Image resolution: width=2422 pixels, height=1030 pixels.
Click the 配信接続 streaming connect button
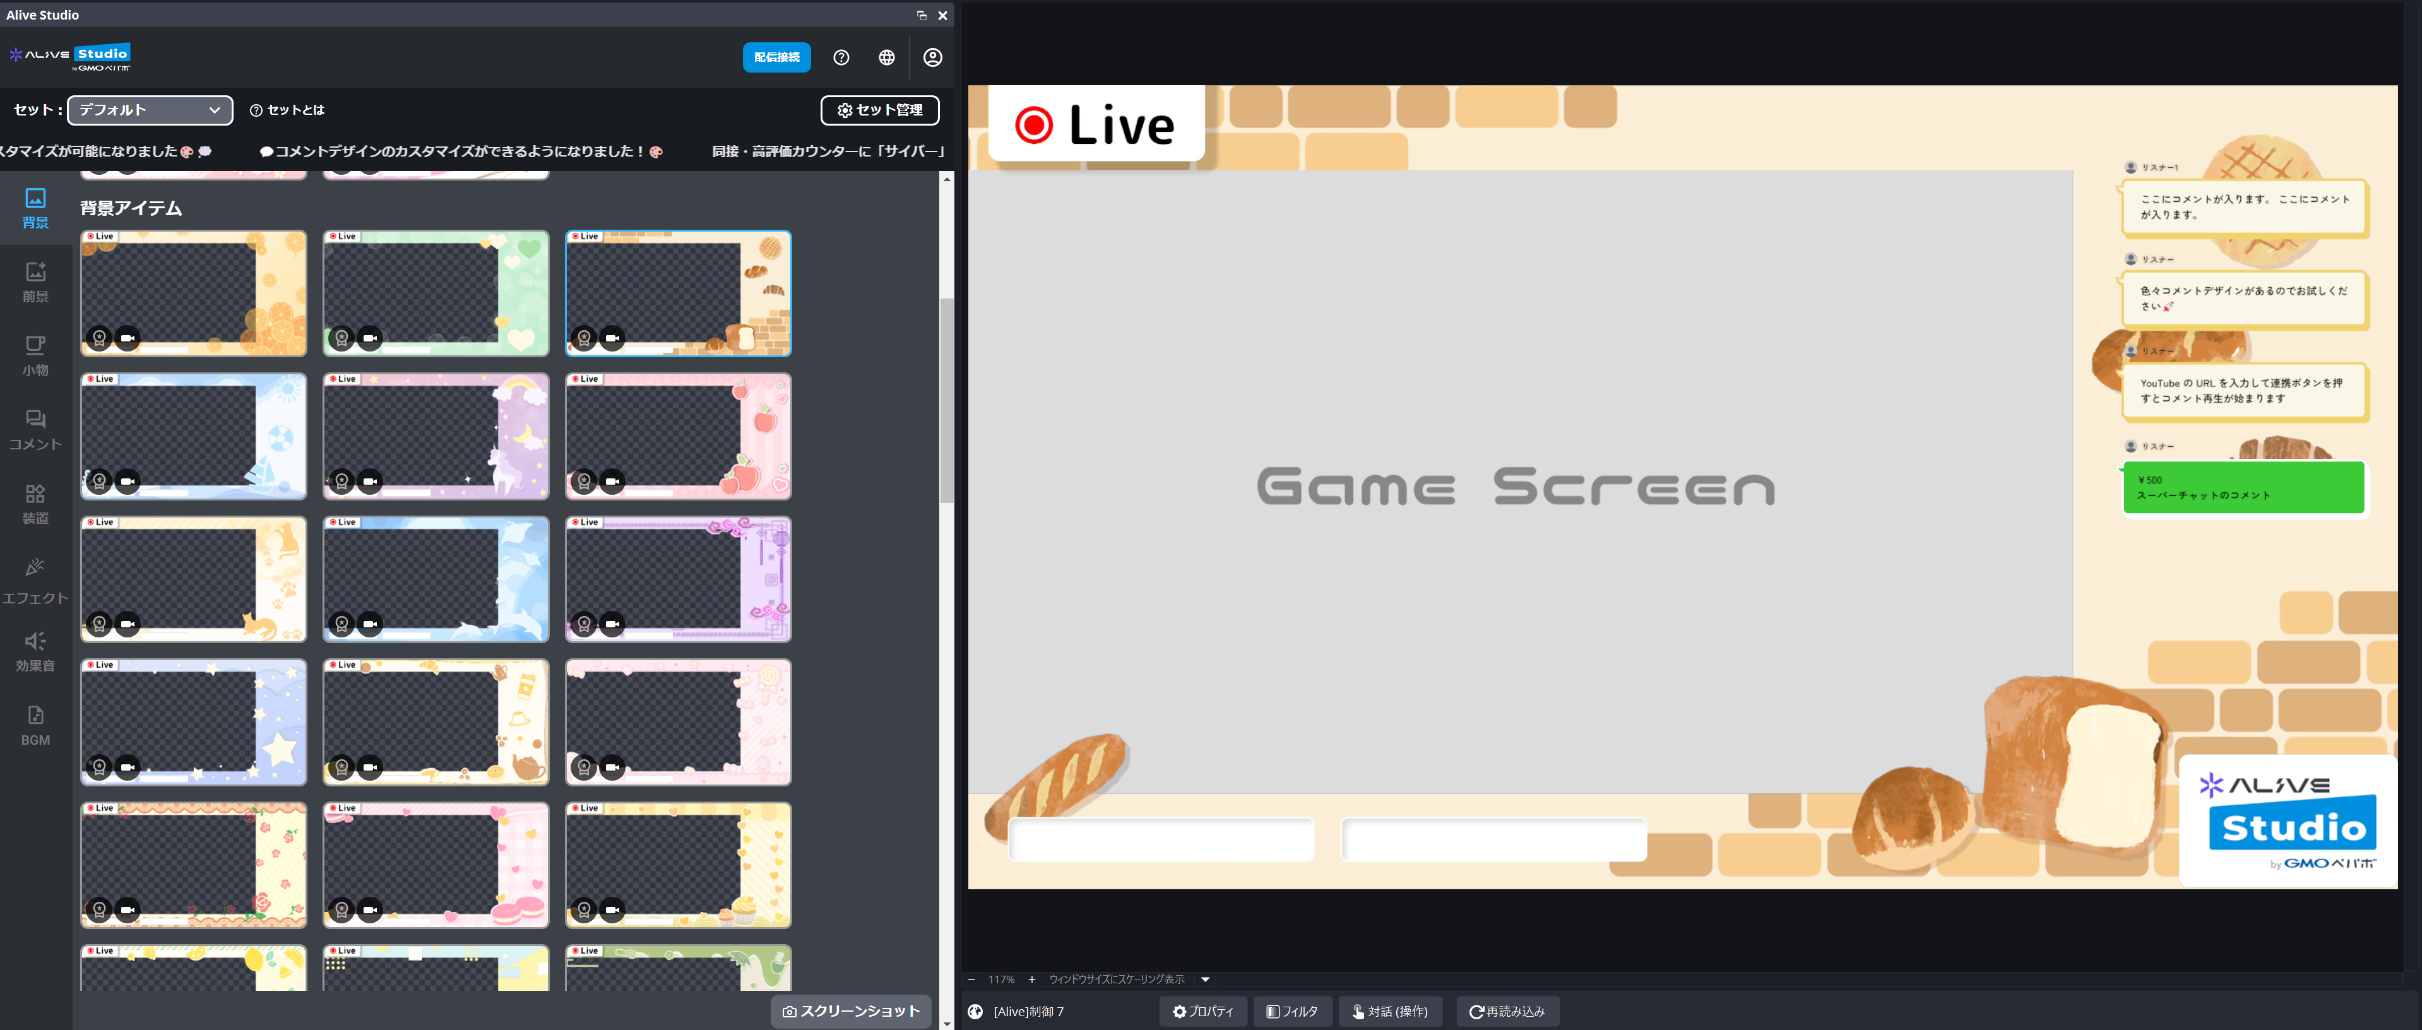pos(776,57)
